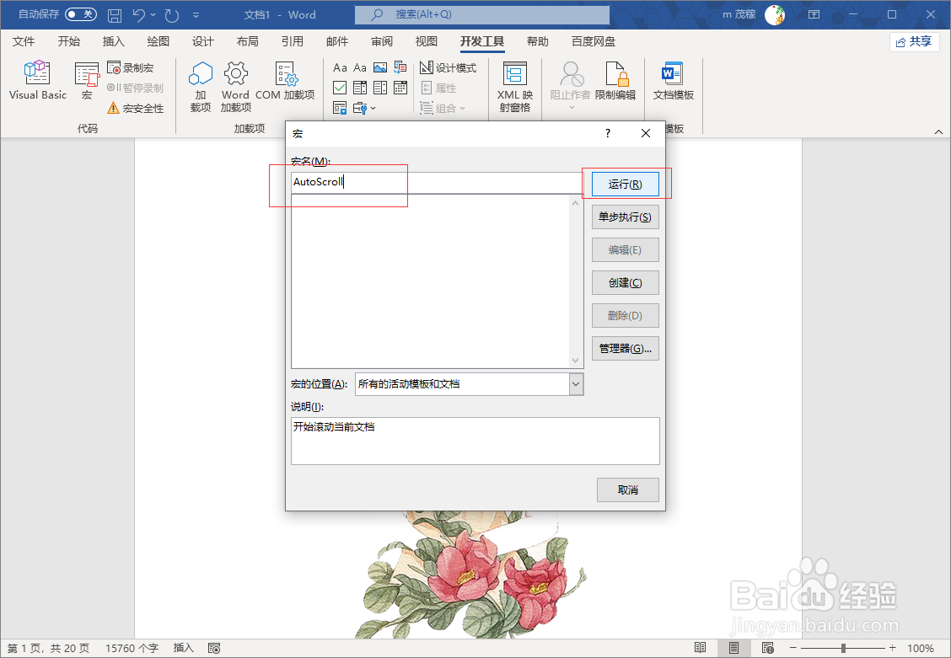Screen dimensions: 951x658
Task: Open 管理器(G)... organizer
Action: click(626, 349)
